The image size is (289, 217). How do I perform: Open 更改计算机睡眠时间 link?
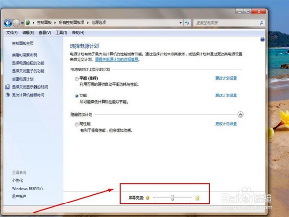tap(28, 95)
